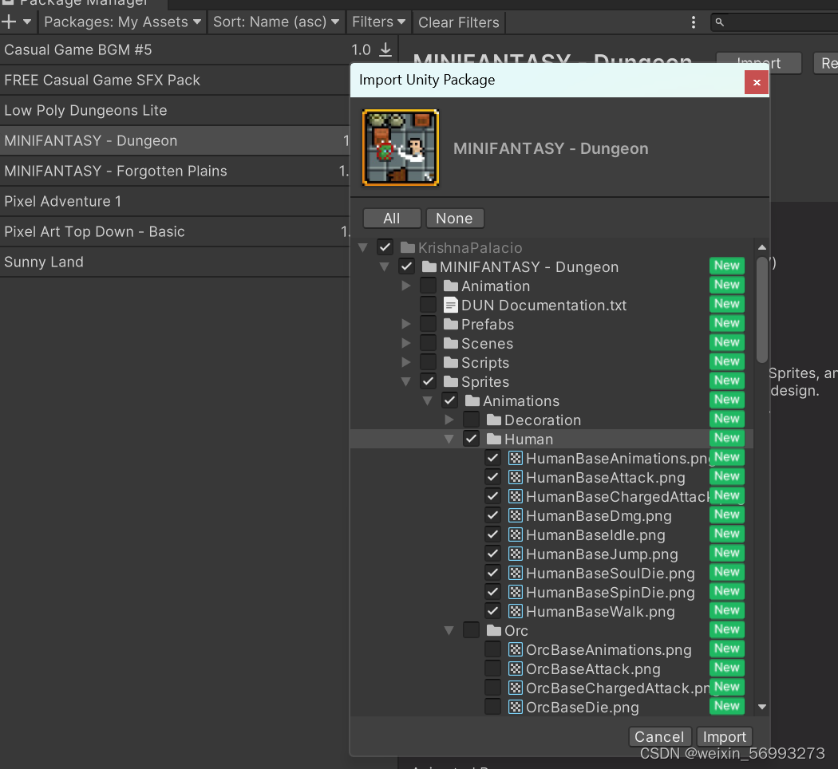The width and height of the screenshot is (838, 769).
Task: Uncheck the KrishnaPalacio root checkbox
Action: pyautogui.click(x=385, y=247)
